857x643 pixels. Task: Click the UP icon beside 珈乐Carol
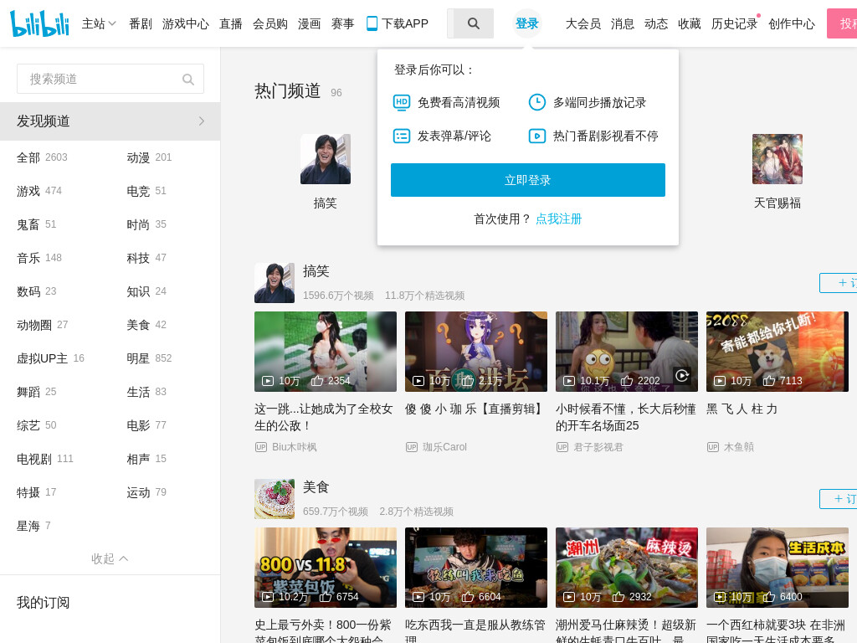pyautogui.click(x=412, y=447)
